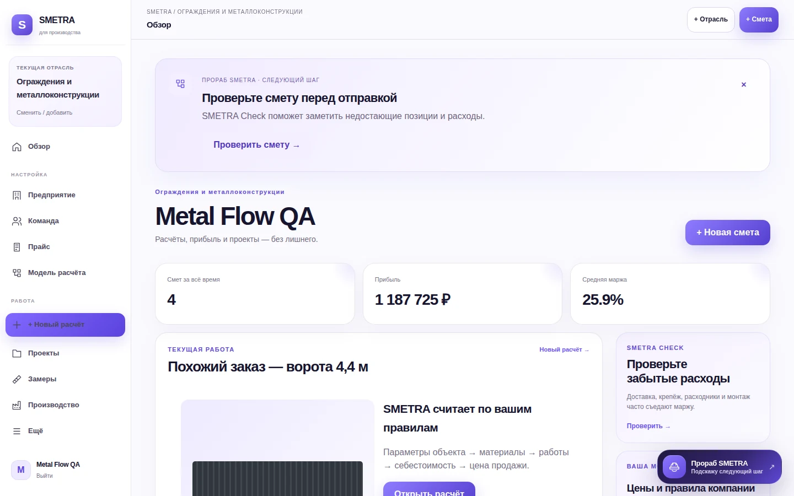The width and height of the screenshot is (794, 496).
Task: Open the Обзор sidebar item
Action: [65, 147]
